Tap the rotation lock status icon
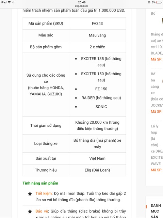This screenshot has width=163, height=218. pos(149,2)
